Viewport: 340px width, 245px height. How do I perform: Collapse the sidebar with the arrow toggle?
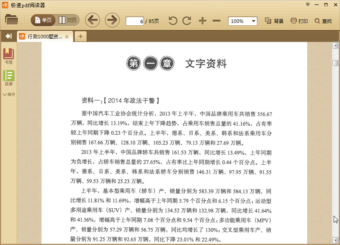[8, 36]
